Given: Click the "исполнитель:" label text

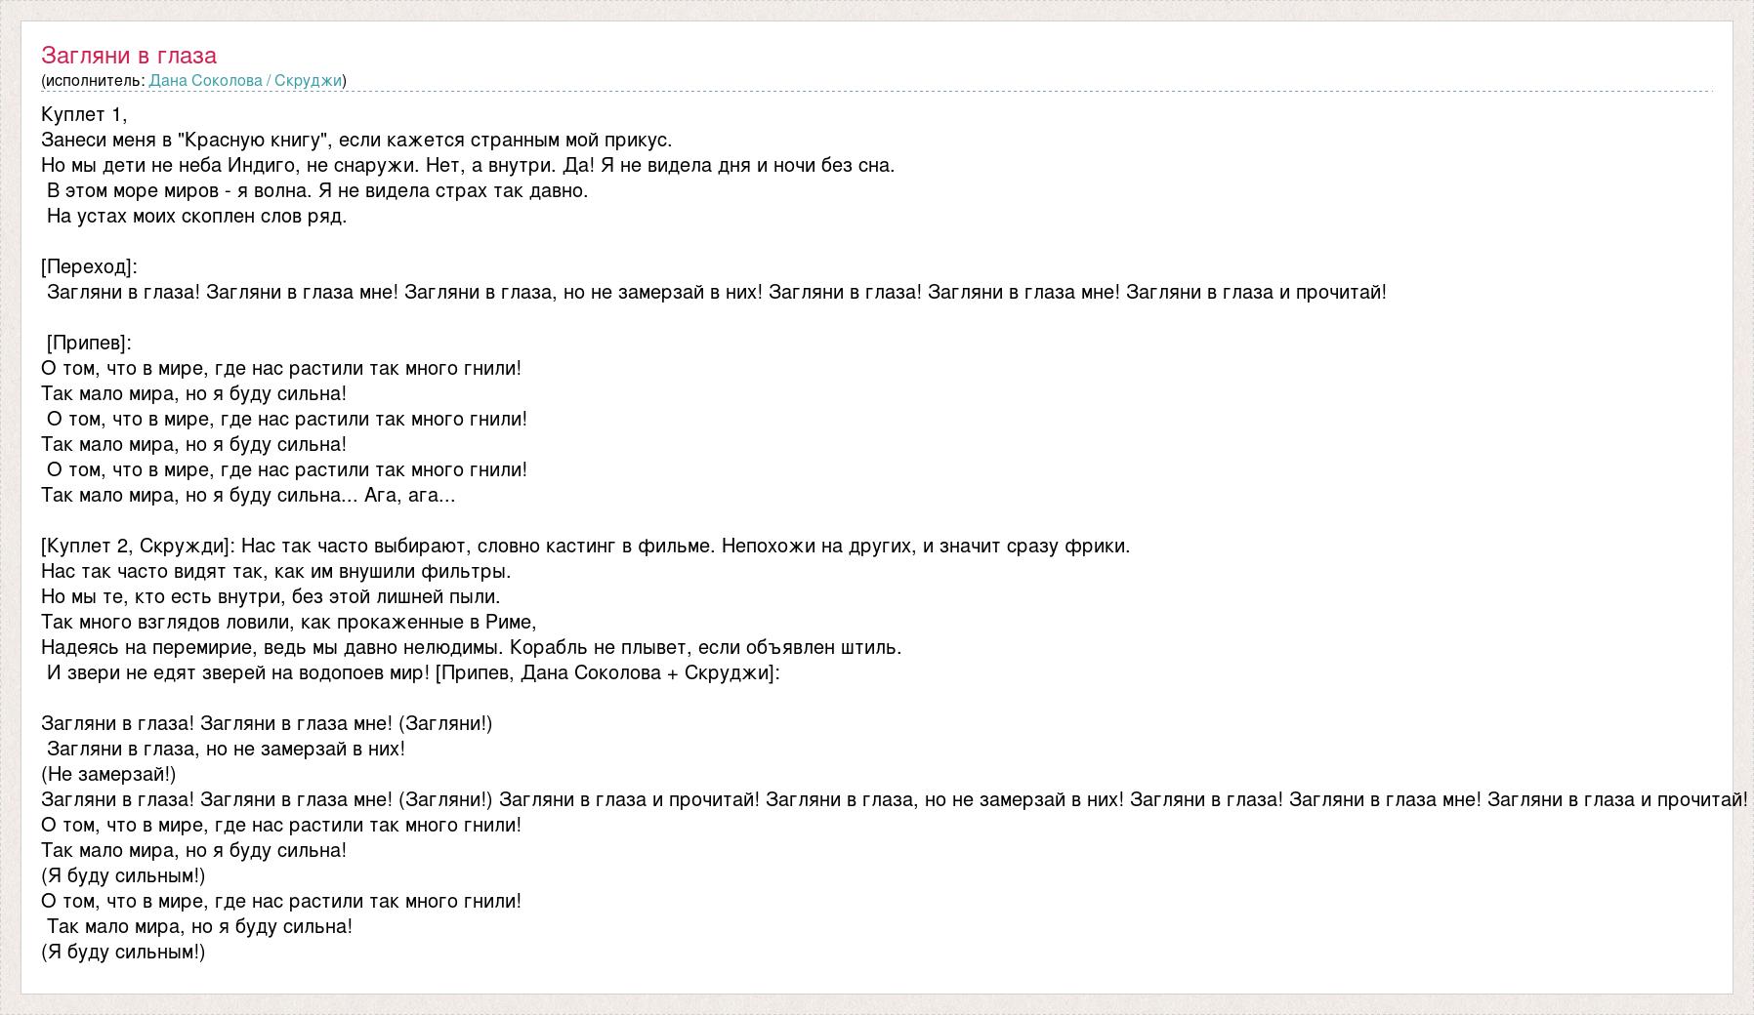Looking at the screenshot, I should 95,81.
